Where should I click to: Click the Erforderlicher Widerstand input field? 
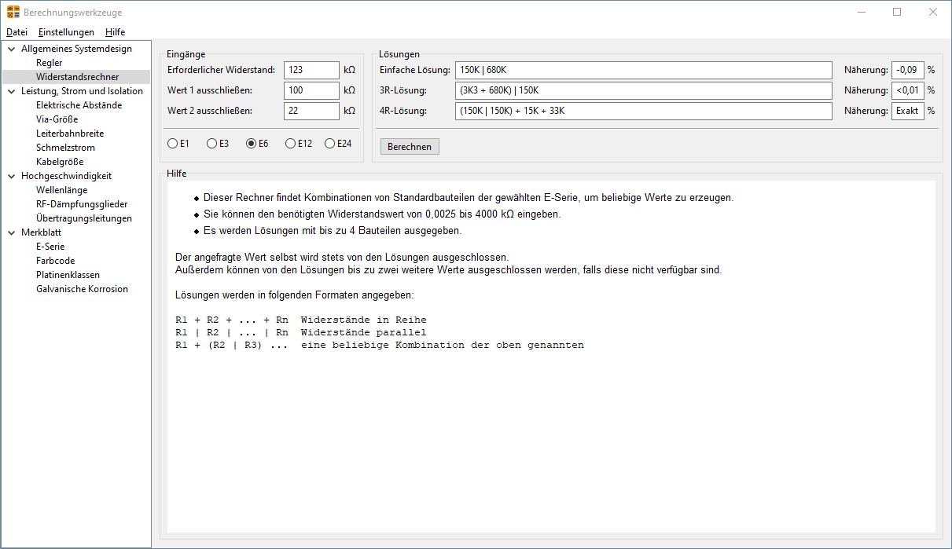(311, 70)
